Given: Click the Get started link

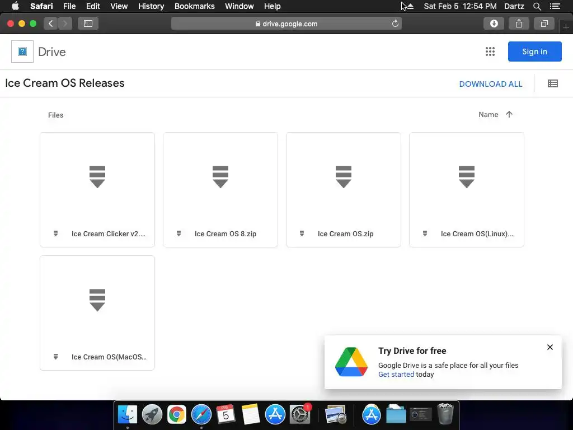Looking at the screenshot, I should coord(396,375).
